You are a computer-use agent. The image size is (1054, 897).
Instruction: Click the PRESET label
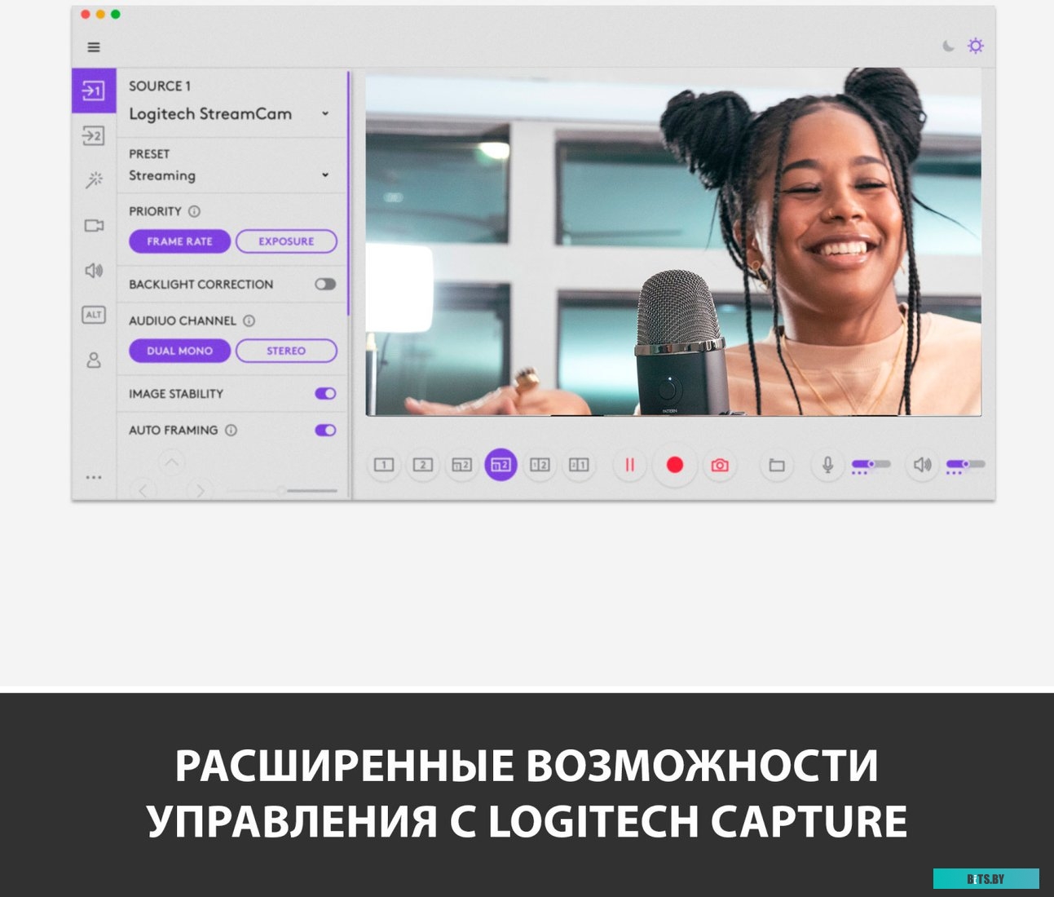[149, 153]
